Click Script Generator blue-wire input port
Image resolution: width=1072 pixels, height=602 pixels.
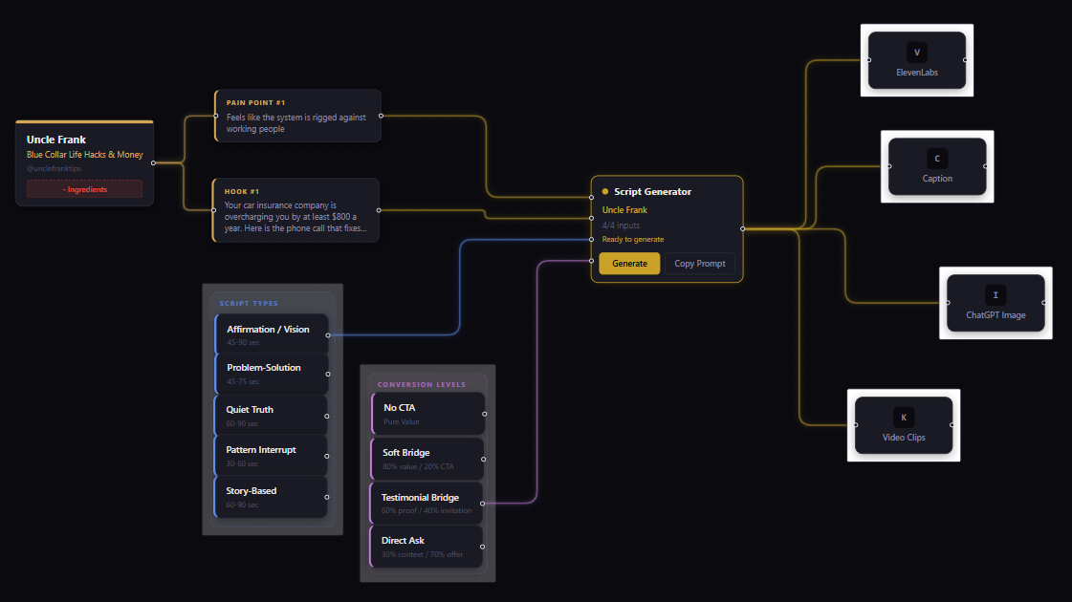coord(591,239)
